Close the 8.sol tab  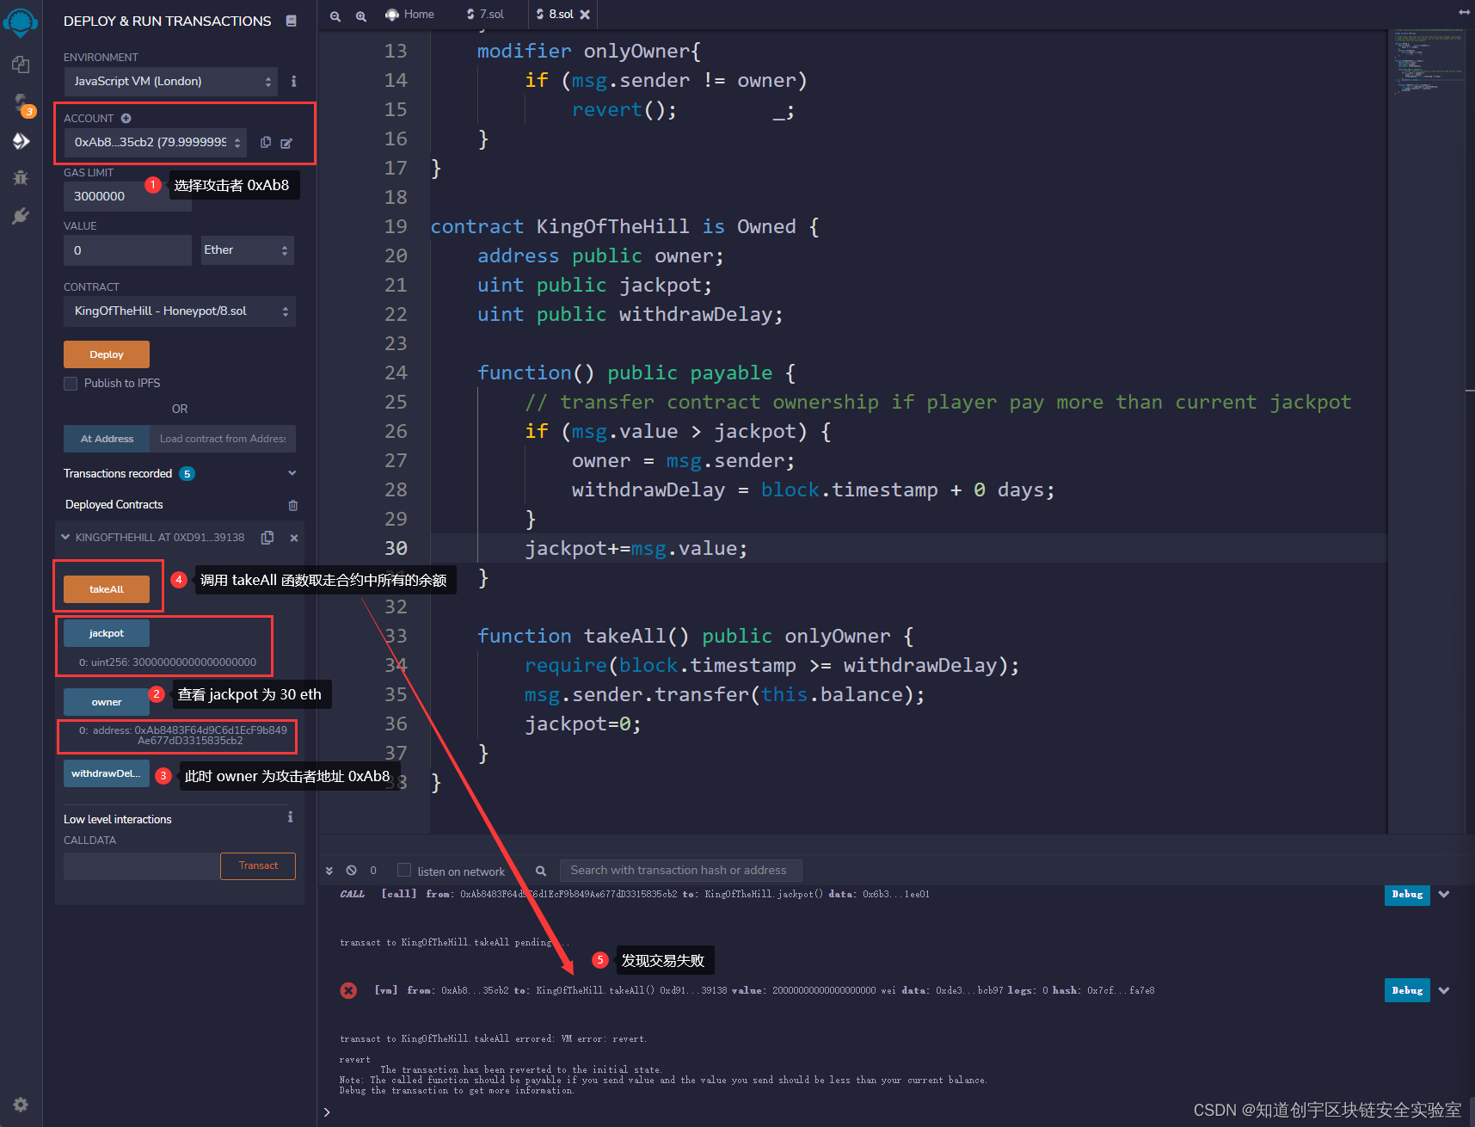585,15
